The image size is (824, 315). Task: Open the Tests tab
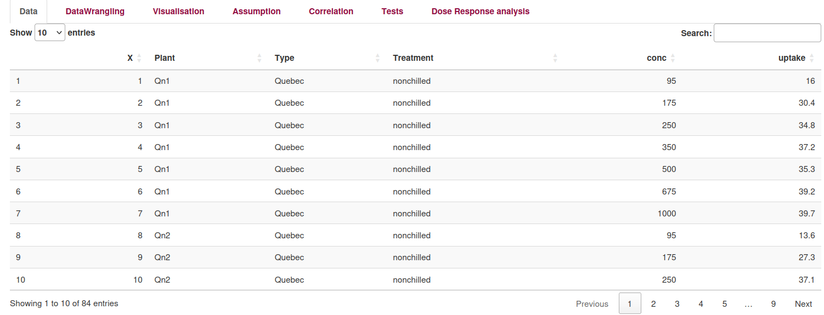click(x=392, y=12)
